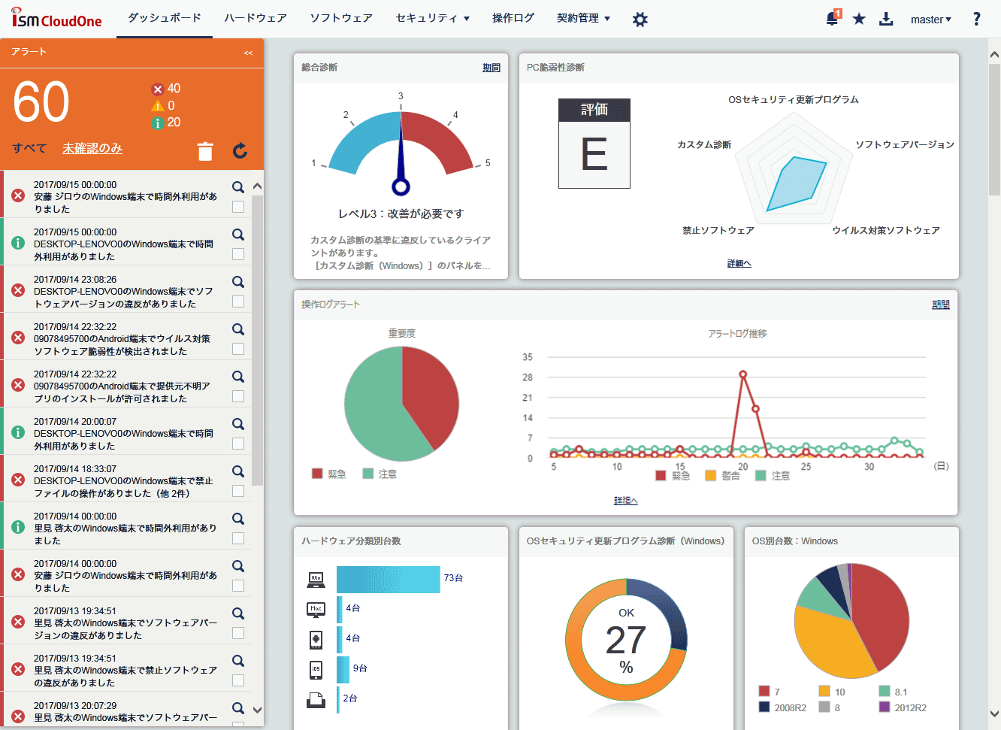1001x730 pixels.
Task: Click alert list scroll-down arrow
Action: (x=257, y=710)
